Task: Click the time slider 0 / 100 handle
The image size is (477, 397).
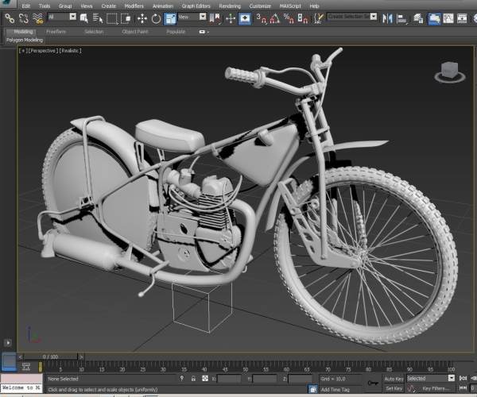Action: pos(51,357)
